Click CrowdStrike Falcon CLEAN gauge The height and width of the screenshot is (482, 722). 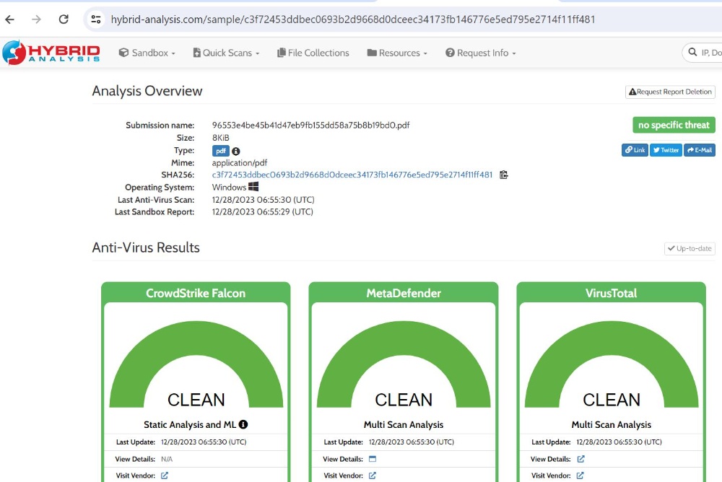pyautogui.click(x=196, y=364)
